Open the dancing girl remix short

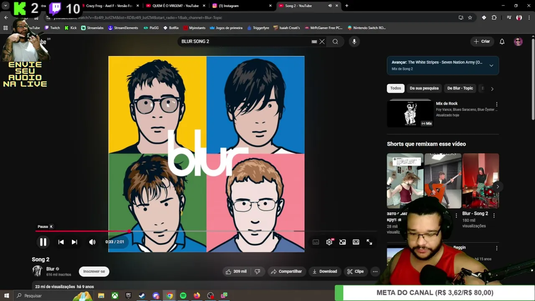click(x=405, y=181)
